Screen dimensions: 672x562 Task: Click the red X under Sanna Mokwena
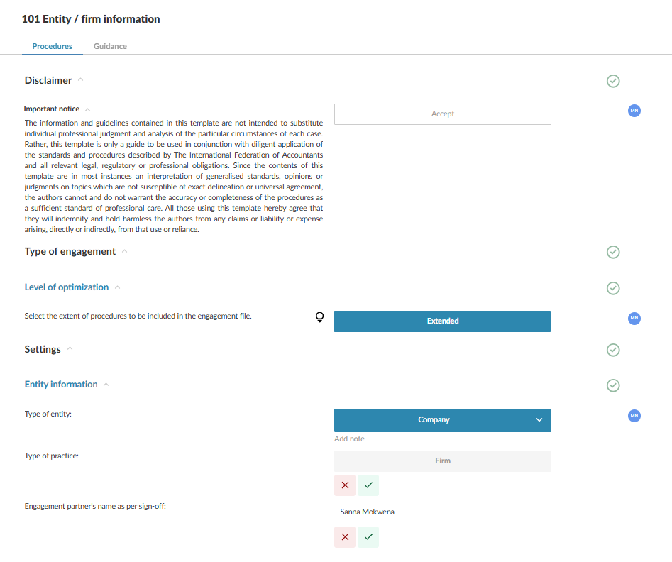click(345, 537)
